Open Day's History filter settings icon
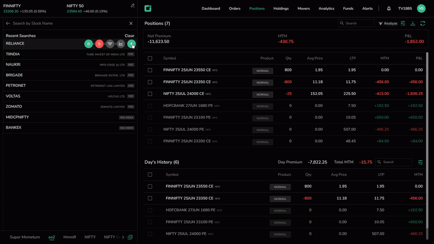 click(420, 162)
